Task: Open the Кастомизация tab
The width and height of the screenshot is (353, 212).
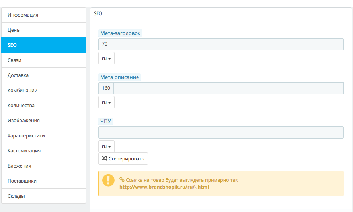Action: tap(43, 151)
